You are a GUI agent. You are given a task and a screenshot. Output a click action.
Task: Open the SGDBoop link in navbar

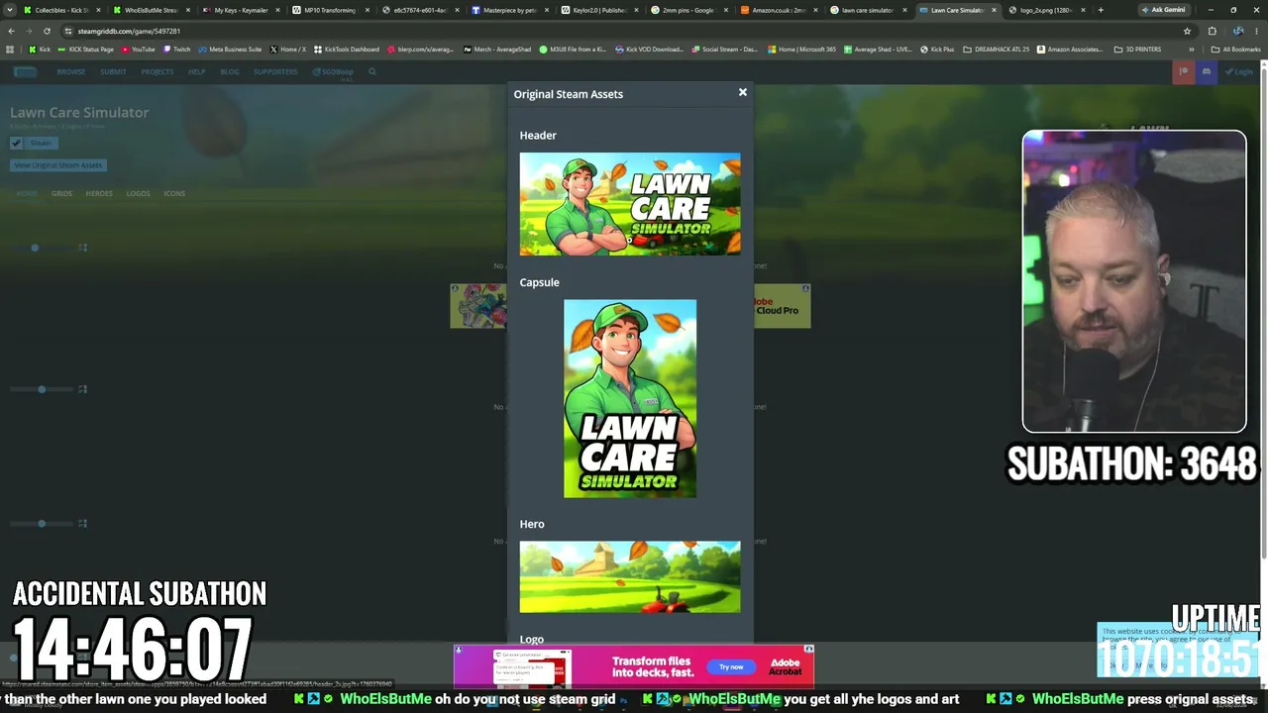point(333,71)
